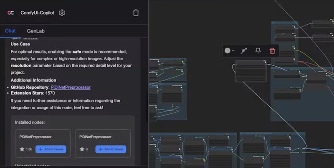Click the star icon beside 1.6k
Image resolution: width=334 pixels, height=168 pixels.
tap(22, 149)
